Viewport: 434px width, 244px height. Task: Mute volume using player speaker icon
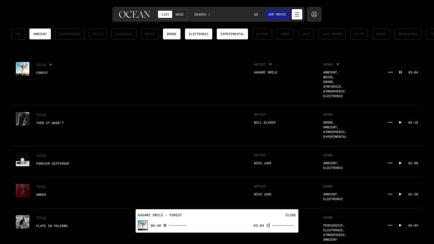click(268, 226)
